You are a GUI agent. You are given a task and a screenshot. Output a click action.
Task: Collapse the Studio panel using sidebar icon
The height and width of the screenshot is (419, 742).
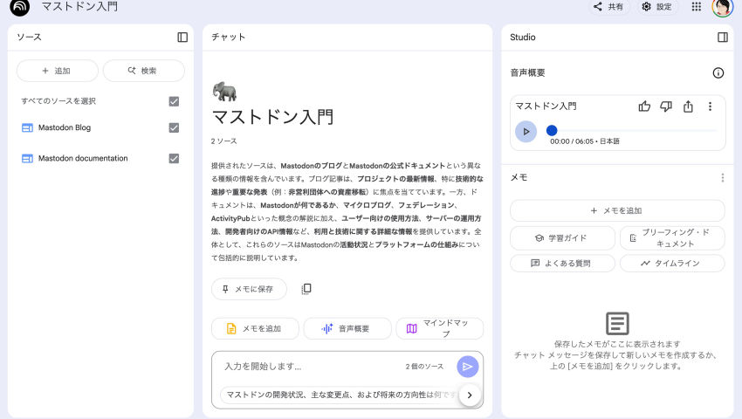point(723,38)
